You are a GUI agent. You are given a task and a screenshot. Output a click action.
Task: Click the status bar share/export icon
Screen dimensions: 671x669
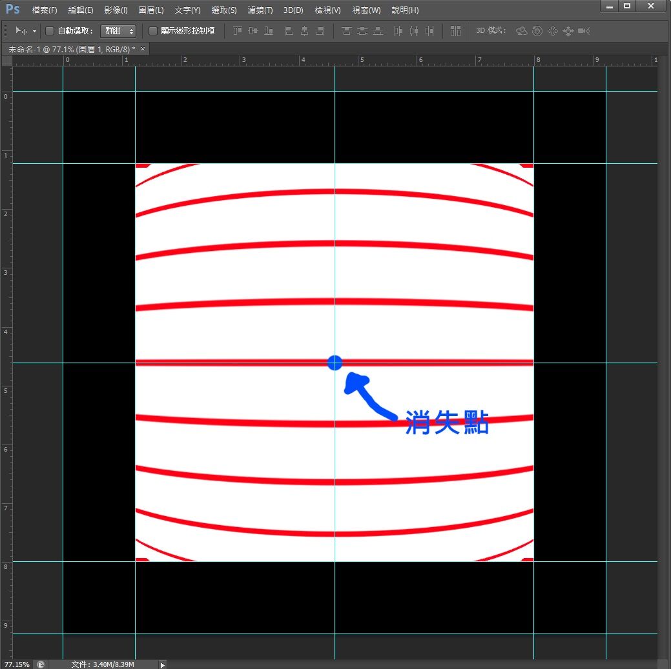click(41, 664)
